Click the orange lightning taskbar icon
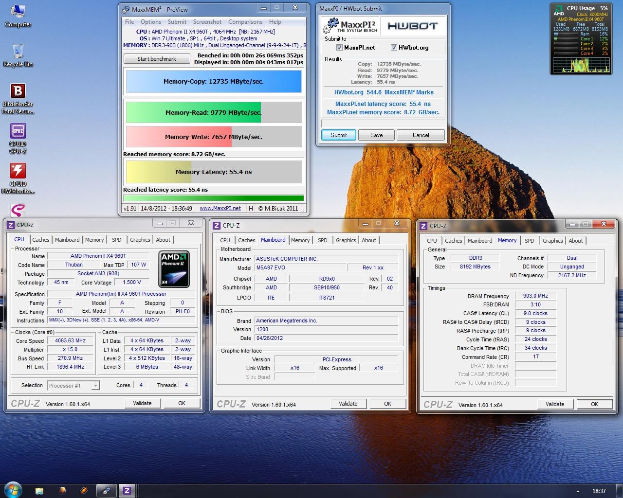 (84, 491)
